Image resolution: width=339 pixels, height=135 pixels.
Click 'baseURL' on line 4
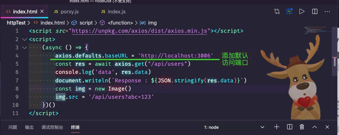[116, 56]
